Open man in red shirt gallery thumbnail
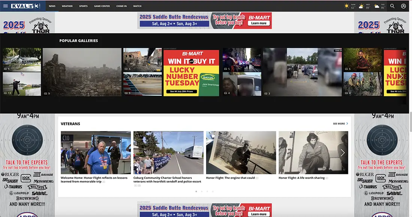Image resolution: width=412 pixels, height=217 pixels. [363, 60]
